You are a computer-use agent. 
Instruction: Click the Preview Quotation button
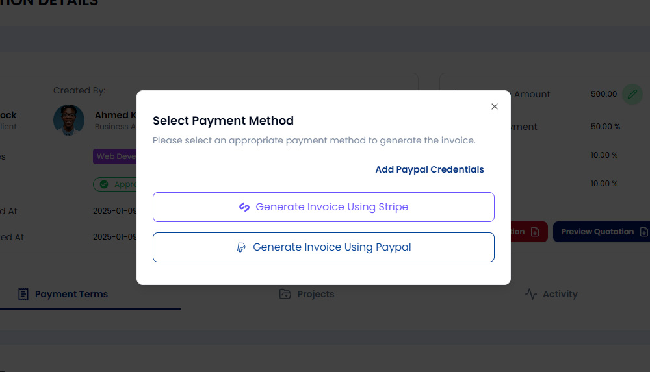[x=601, y=232]
